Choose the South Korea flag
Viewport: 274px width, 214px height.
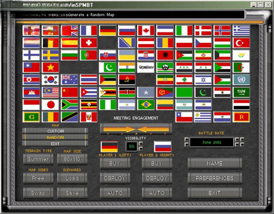coord(51,80)
